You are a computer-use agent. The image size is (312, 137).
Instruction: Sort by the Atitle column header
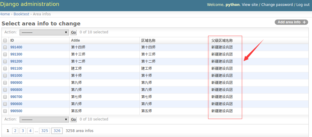coord(75,40)
